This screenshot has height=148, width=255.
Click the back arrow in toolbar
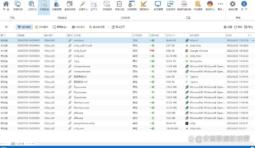pos(7,27)
